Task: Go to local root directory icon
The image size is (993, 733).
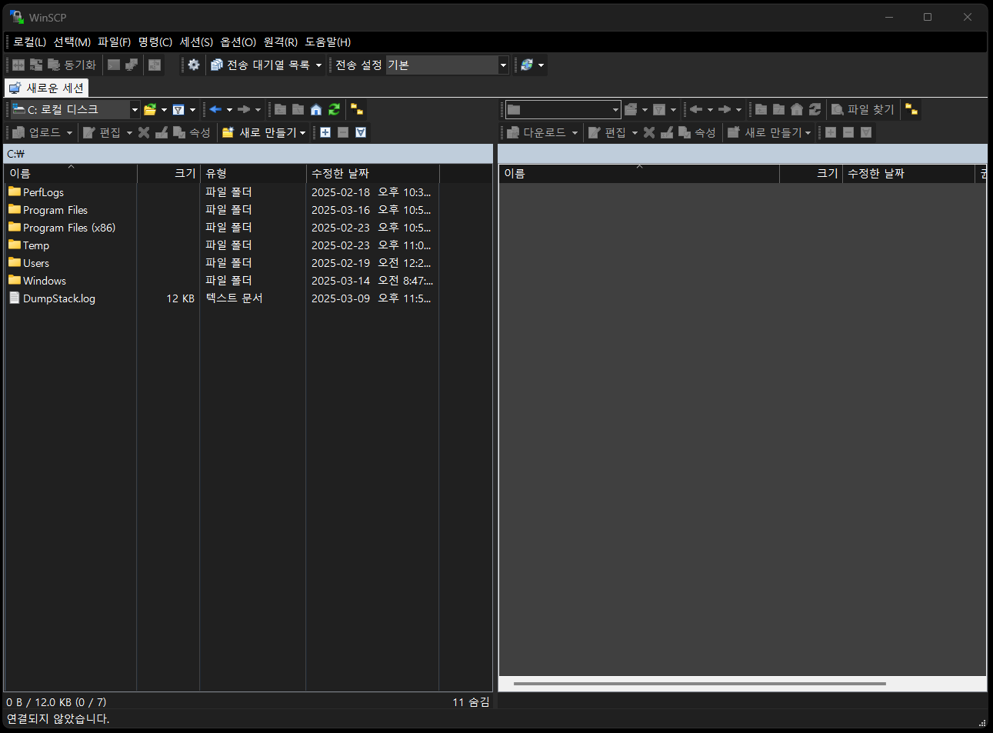Action: pos(298,110)
